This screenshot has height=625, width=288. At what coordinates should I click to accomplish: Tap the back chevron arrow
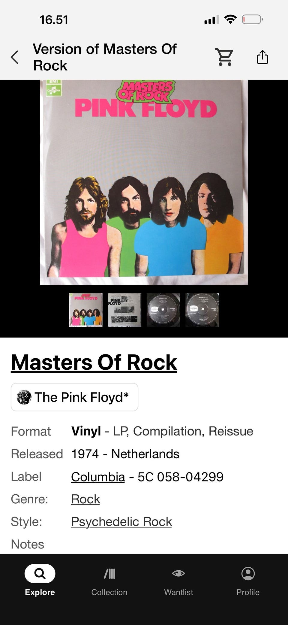click(x=14, y=57)
